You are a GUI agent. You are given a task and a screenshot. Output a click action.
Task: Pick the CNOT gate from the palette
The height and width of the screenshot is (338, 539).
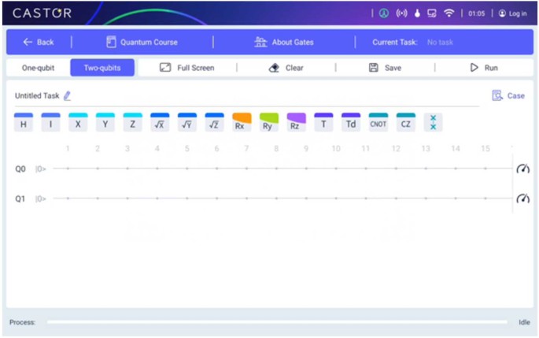(x=378, y=123)
